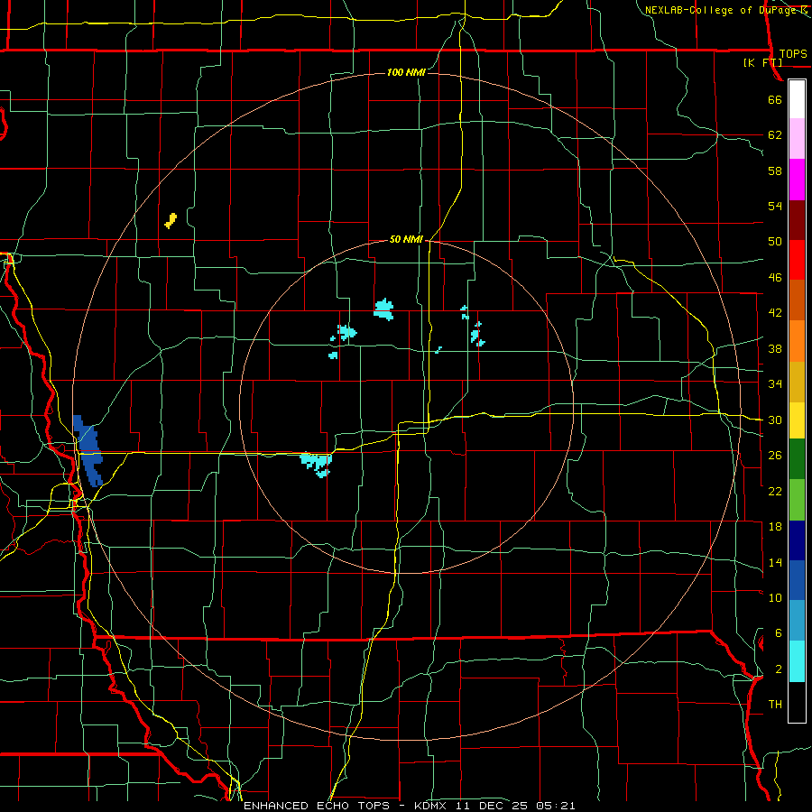The width and height of the screenshot is (812, 812).
Task: Click the 'NEXLAB-College of DuPage' credit text
Action: 720,10
